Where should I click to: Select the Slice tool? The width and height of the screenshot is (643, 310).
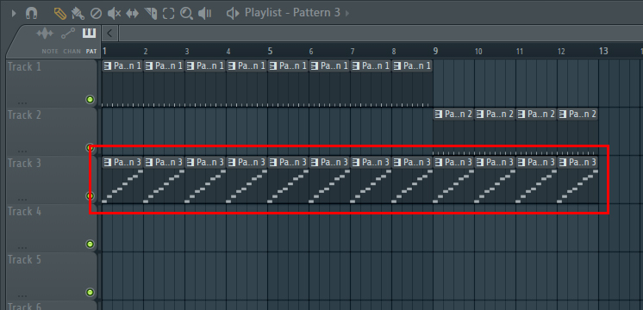pos(151,14)
